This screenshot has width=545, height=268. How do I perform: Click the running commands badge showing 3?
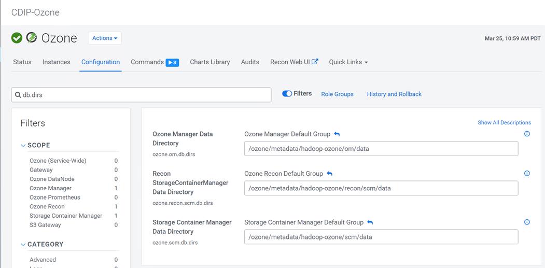tap(172, 62)
